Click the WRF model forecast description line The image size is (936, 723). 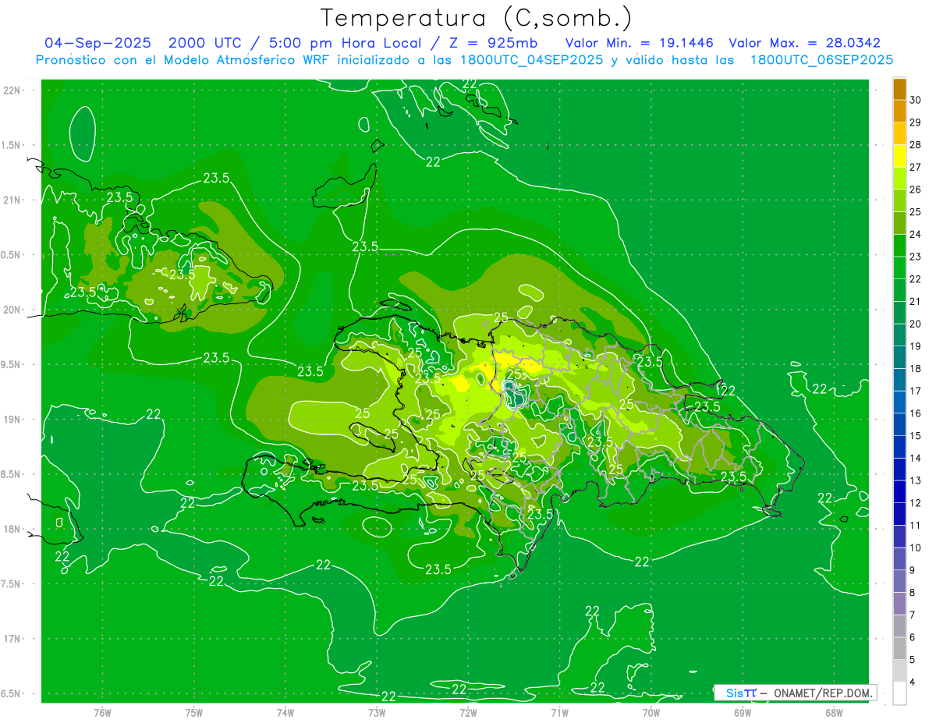tap(464, 60)
